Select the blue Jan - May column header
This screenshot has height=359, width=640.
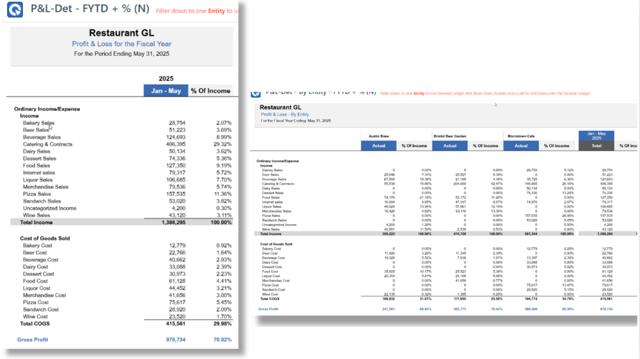point(165,91)
